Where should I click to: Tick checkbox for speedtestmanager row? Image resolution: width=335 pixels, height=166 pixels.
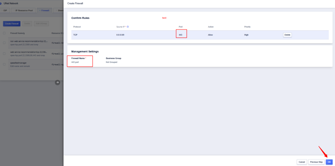pyautogui.click(x=4, y=64)
